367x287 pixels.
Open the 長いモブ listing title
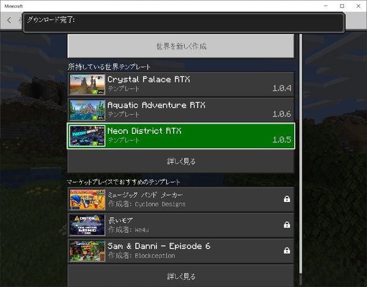click(120, 220)
